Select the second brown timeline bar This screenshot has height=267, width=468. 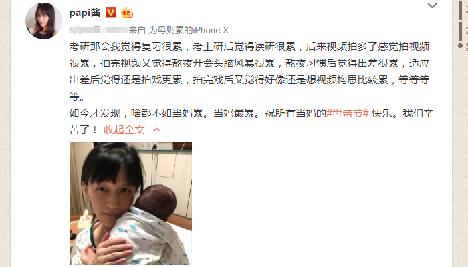pyautogui.click(x=461, y=32)
